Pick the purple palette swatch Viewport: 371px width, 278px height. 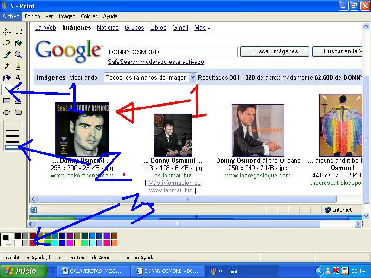70,235
